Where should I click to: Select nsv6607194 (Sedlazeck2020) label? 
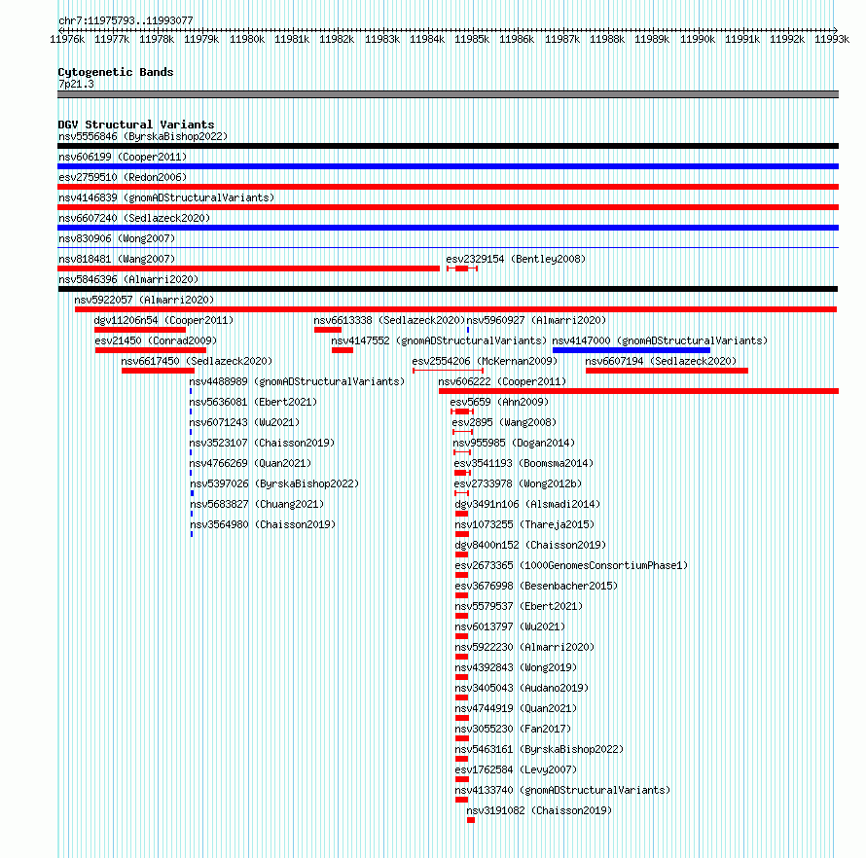point(661,361)
